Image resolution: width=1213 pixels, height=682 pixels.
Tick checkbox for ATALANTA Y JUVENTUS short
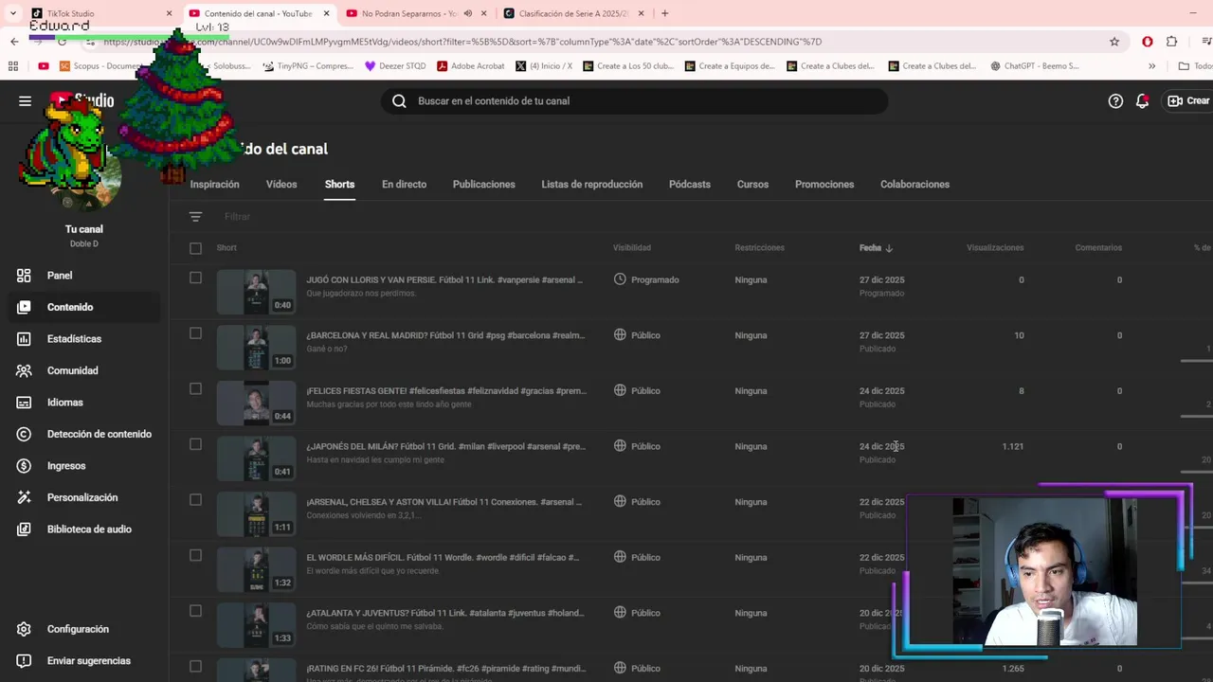[195, 611]
